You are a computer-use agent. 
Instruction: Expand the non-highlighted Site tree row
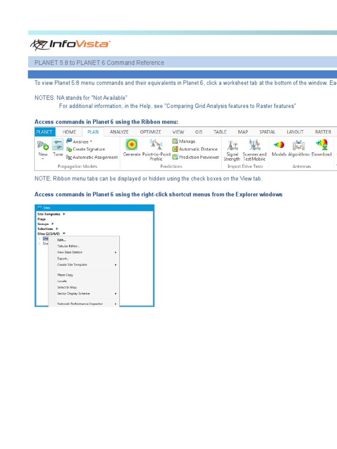pyautogui.click(x=39, y=244)
